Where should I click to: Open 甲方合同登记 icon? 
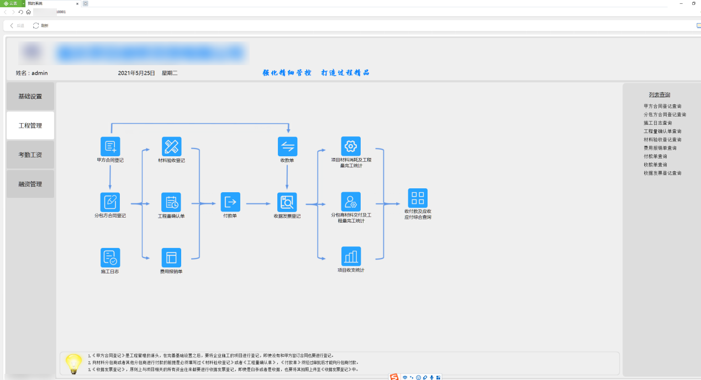point(110,146)
